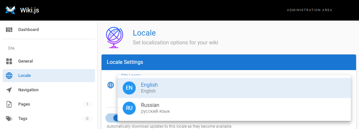Go to the Navigation menu item
Screen dimensions: 359x129
tap(49, 90)
